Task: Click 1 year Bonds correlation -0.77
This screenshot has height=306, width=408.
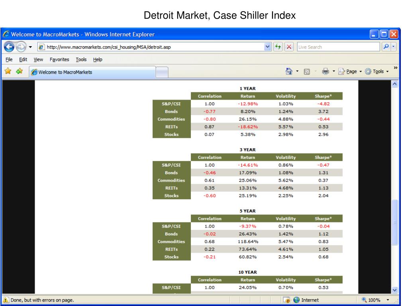Action: click(x=210, y=112)
